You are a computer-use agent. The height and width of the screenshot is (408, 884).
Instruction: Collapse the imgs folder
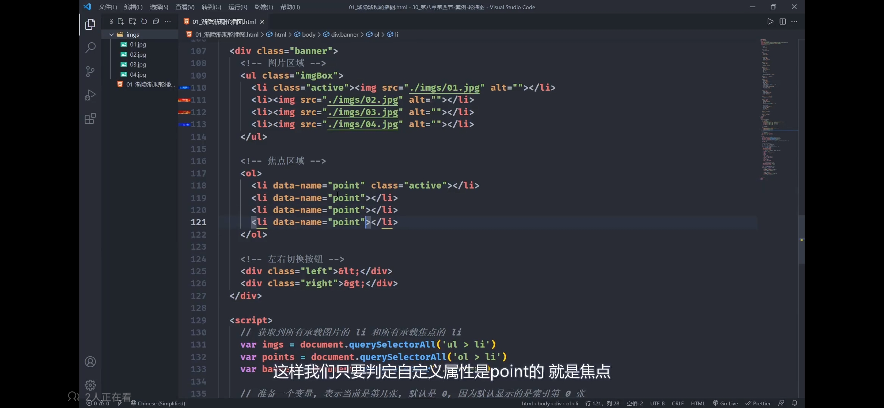click(111, 34)
